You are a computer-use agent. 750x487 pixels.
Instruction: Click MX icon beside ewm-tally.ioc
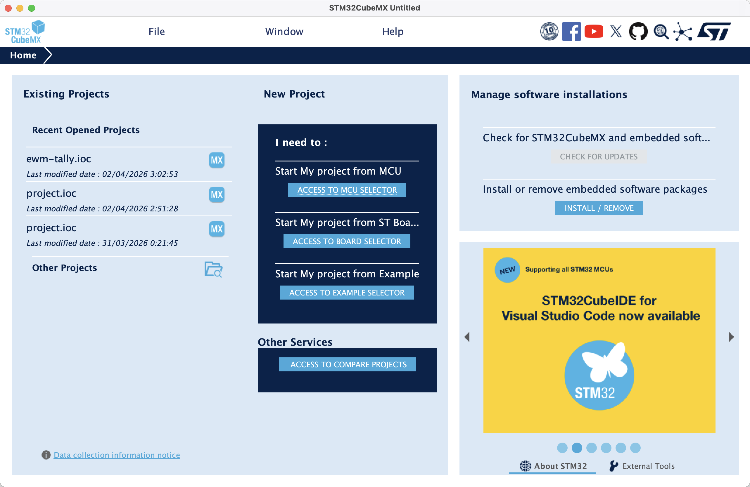coord(217,160)
